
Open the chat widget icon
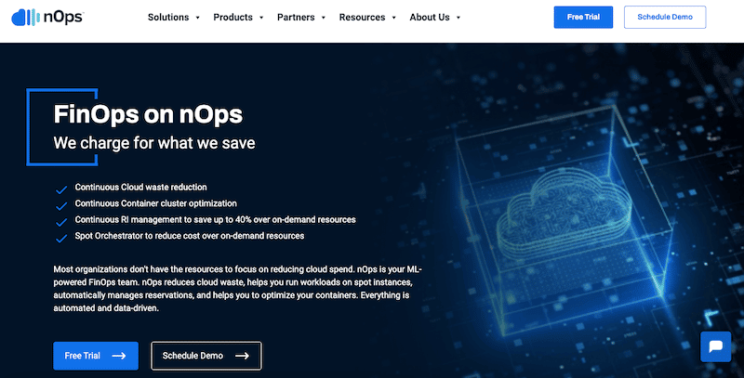click(715, 346)
